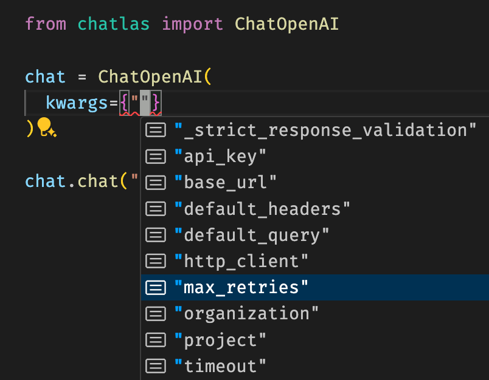Screen dimensions: 489x380
Task: Click the chatlas module name
Action: click(x=114, y=24)
